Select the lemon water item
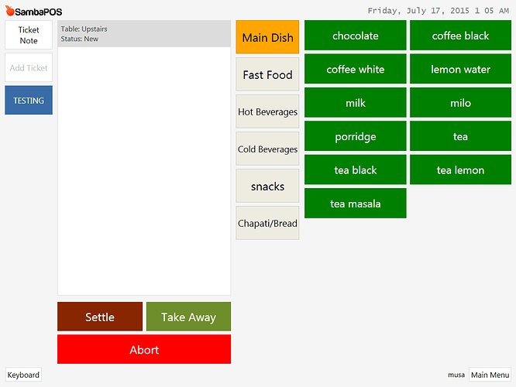The height and width of the screenshot is (387, 516). pyautogui.click(x=460, y=70)
